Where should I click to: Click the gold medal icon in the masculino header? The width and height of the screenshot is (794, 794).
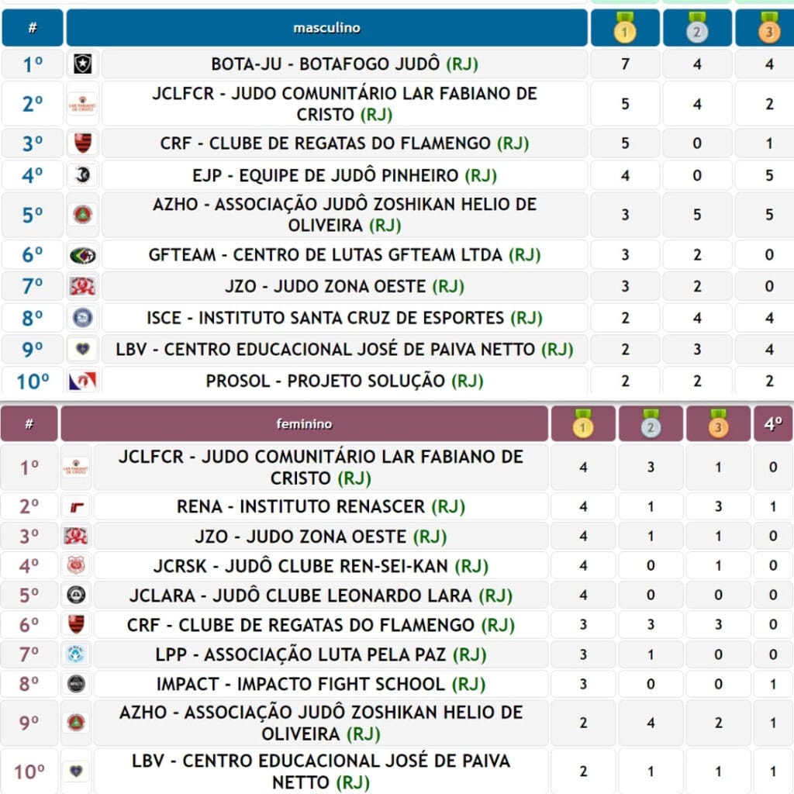[625, 28]
